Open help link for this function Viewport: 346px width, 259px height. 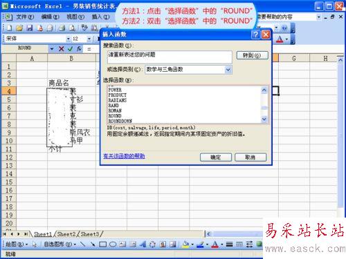pyautogui.click(x=124, y=156)
